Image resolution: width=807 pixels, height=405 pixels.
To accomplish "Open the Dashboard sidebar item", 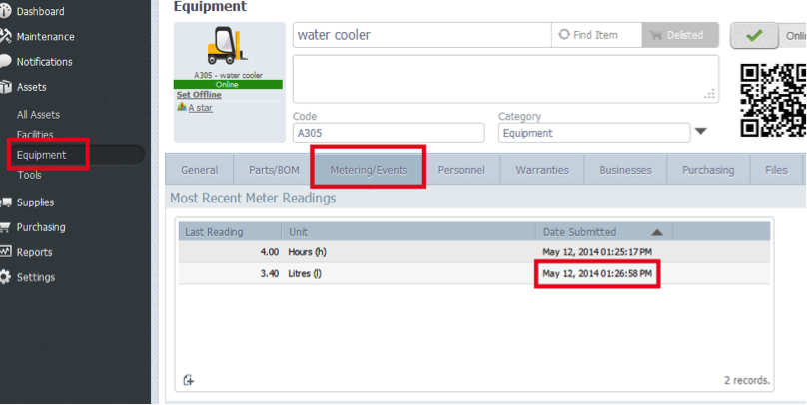I will tap(40, 11).
